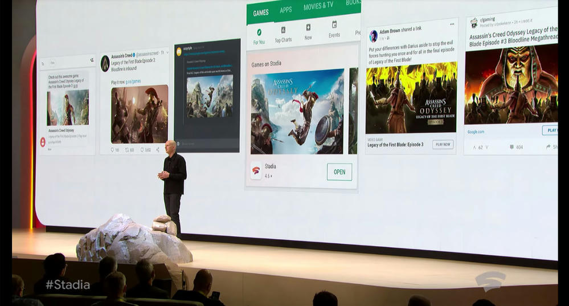The height and width of the screenshot is (306, 569).
Task: Open the tweet options chevron
Action: (x=167, y=53)
